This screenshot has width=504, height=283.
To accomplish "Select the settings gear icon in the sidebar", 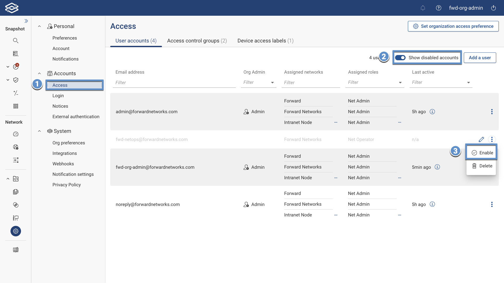I will 16,231.
